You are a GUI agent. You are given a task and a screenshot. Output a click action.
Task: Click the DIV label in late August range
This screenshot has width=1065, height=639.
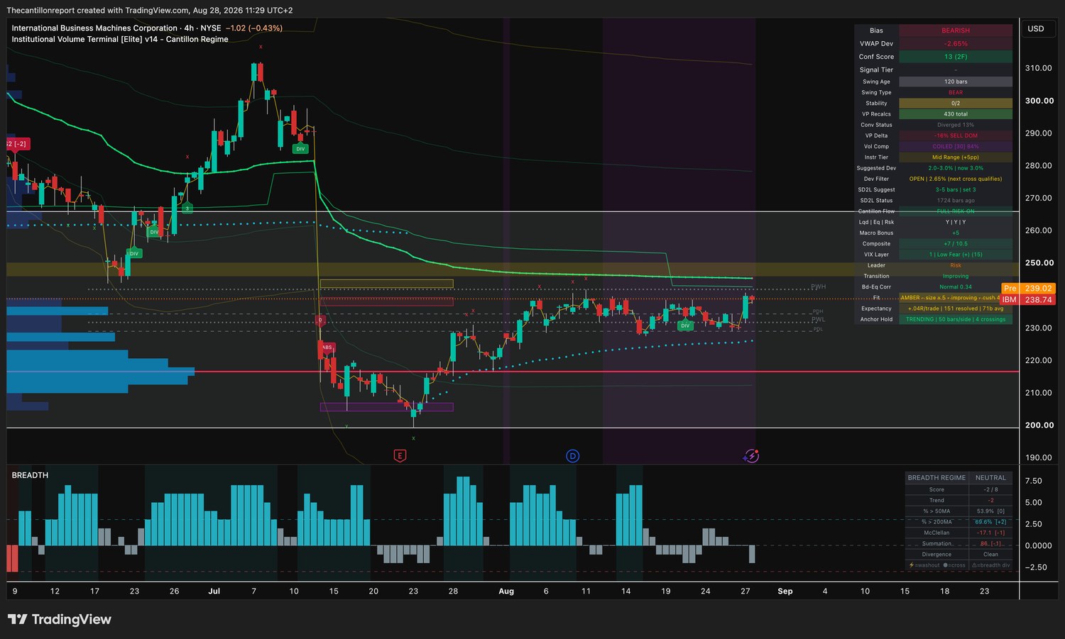tap(685, 326)
